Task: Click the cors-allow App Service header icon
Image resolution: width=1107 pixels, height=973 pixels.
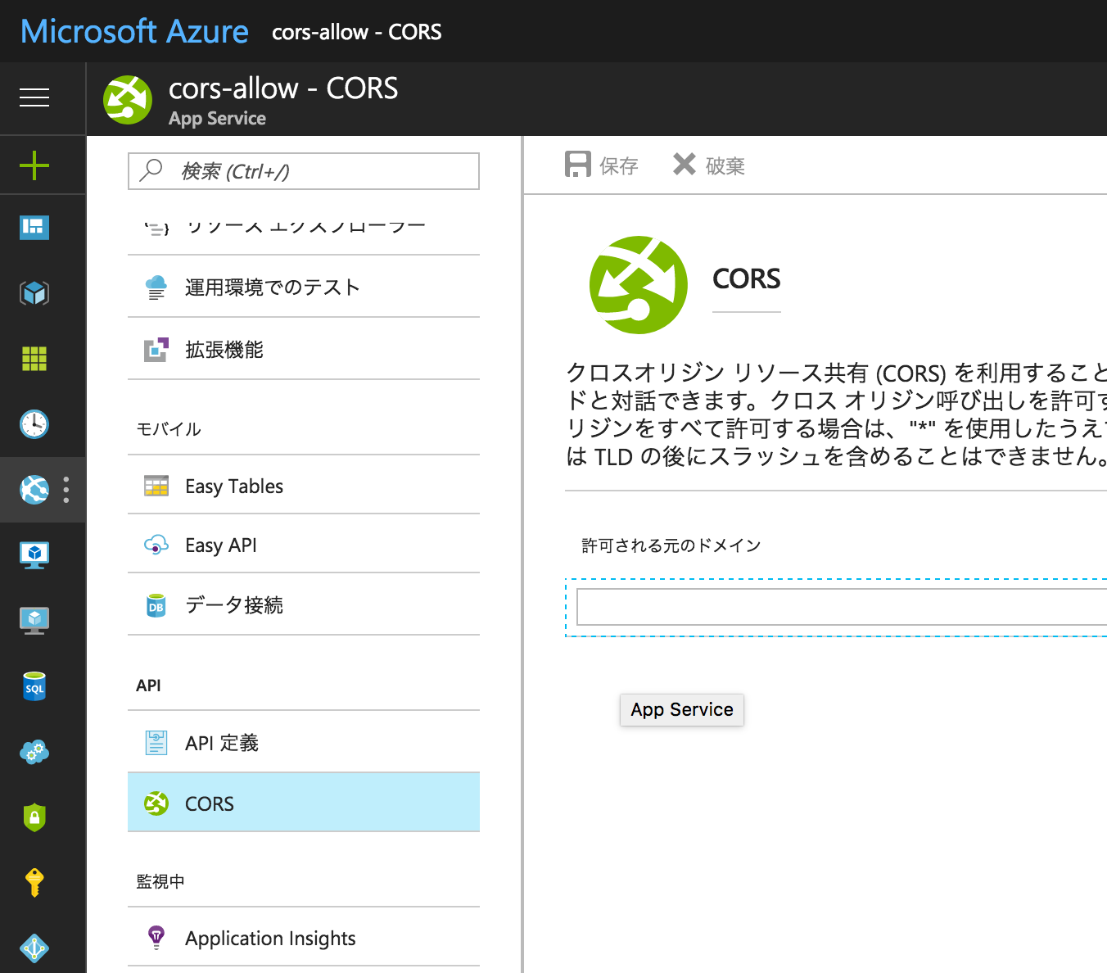Action: point(128,100)
